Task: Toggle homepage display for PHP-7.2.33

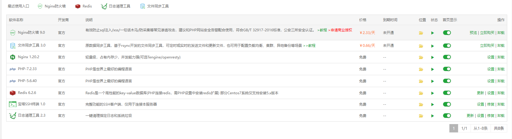Action: pyautogui.click(x=447, y=69)
